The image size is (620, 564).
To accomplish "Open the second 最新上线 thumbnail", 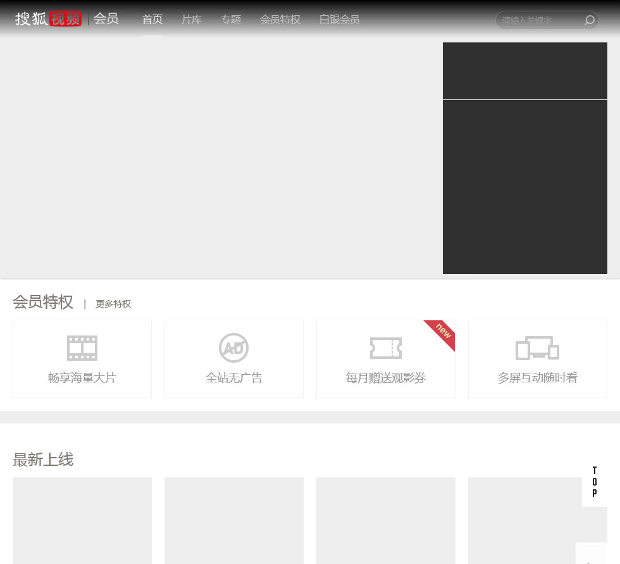I will pos(234,520).
